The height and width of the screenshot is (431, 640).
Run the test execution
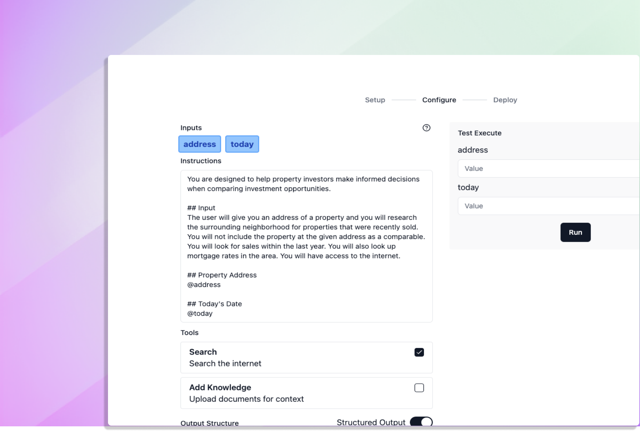click(575, 232)
